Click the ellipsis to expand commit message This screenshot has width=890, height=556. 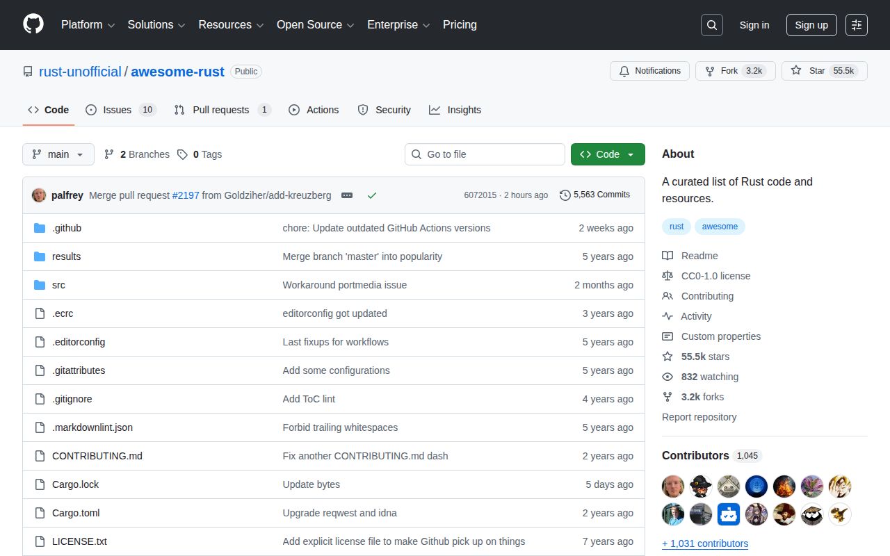tap(347, 195)
